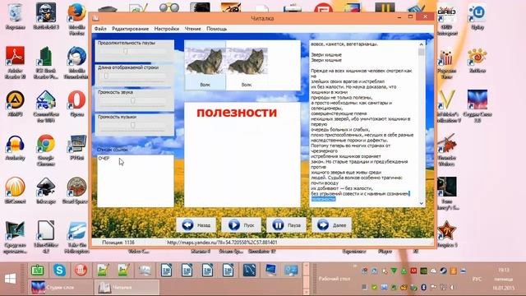Adjust the Громкость музыки slider
The image size is (526, 296).
[x=133, y=125]
